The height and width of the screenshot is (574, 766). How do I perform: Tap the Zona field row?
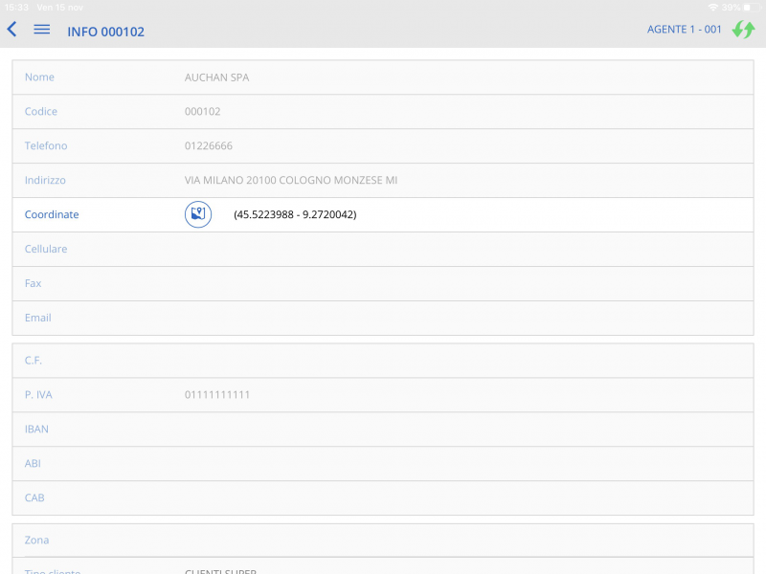pos(383,541)
